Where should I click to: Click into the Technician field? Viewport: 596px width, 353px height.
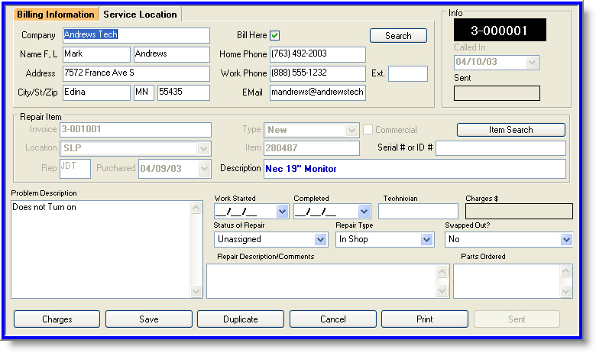tap(418, 212)
